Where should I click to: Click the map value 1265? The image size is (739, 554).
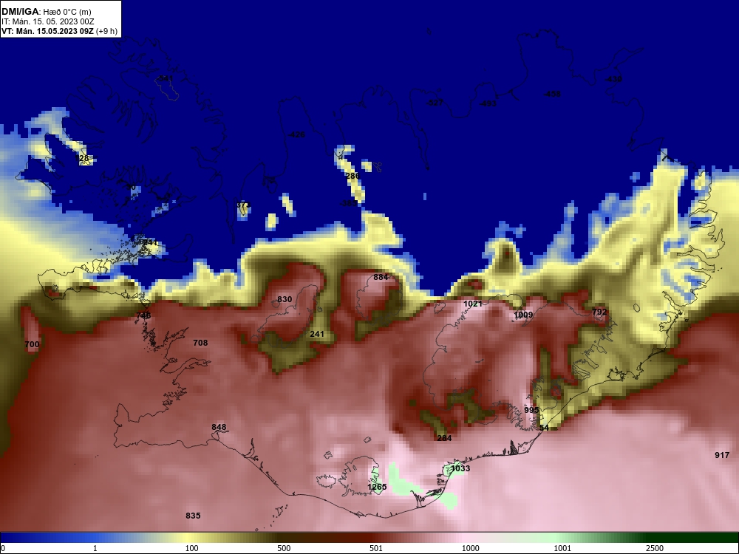[377, 487]
